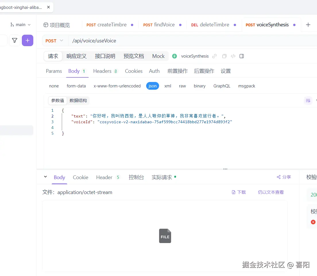Click the green environment globe icon
This screenshot has height=276, width=317.
175,56
